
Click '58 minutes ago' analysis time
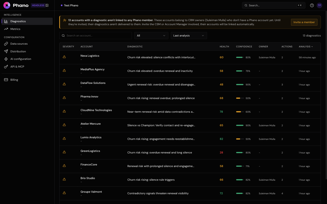point(307,57)
